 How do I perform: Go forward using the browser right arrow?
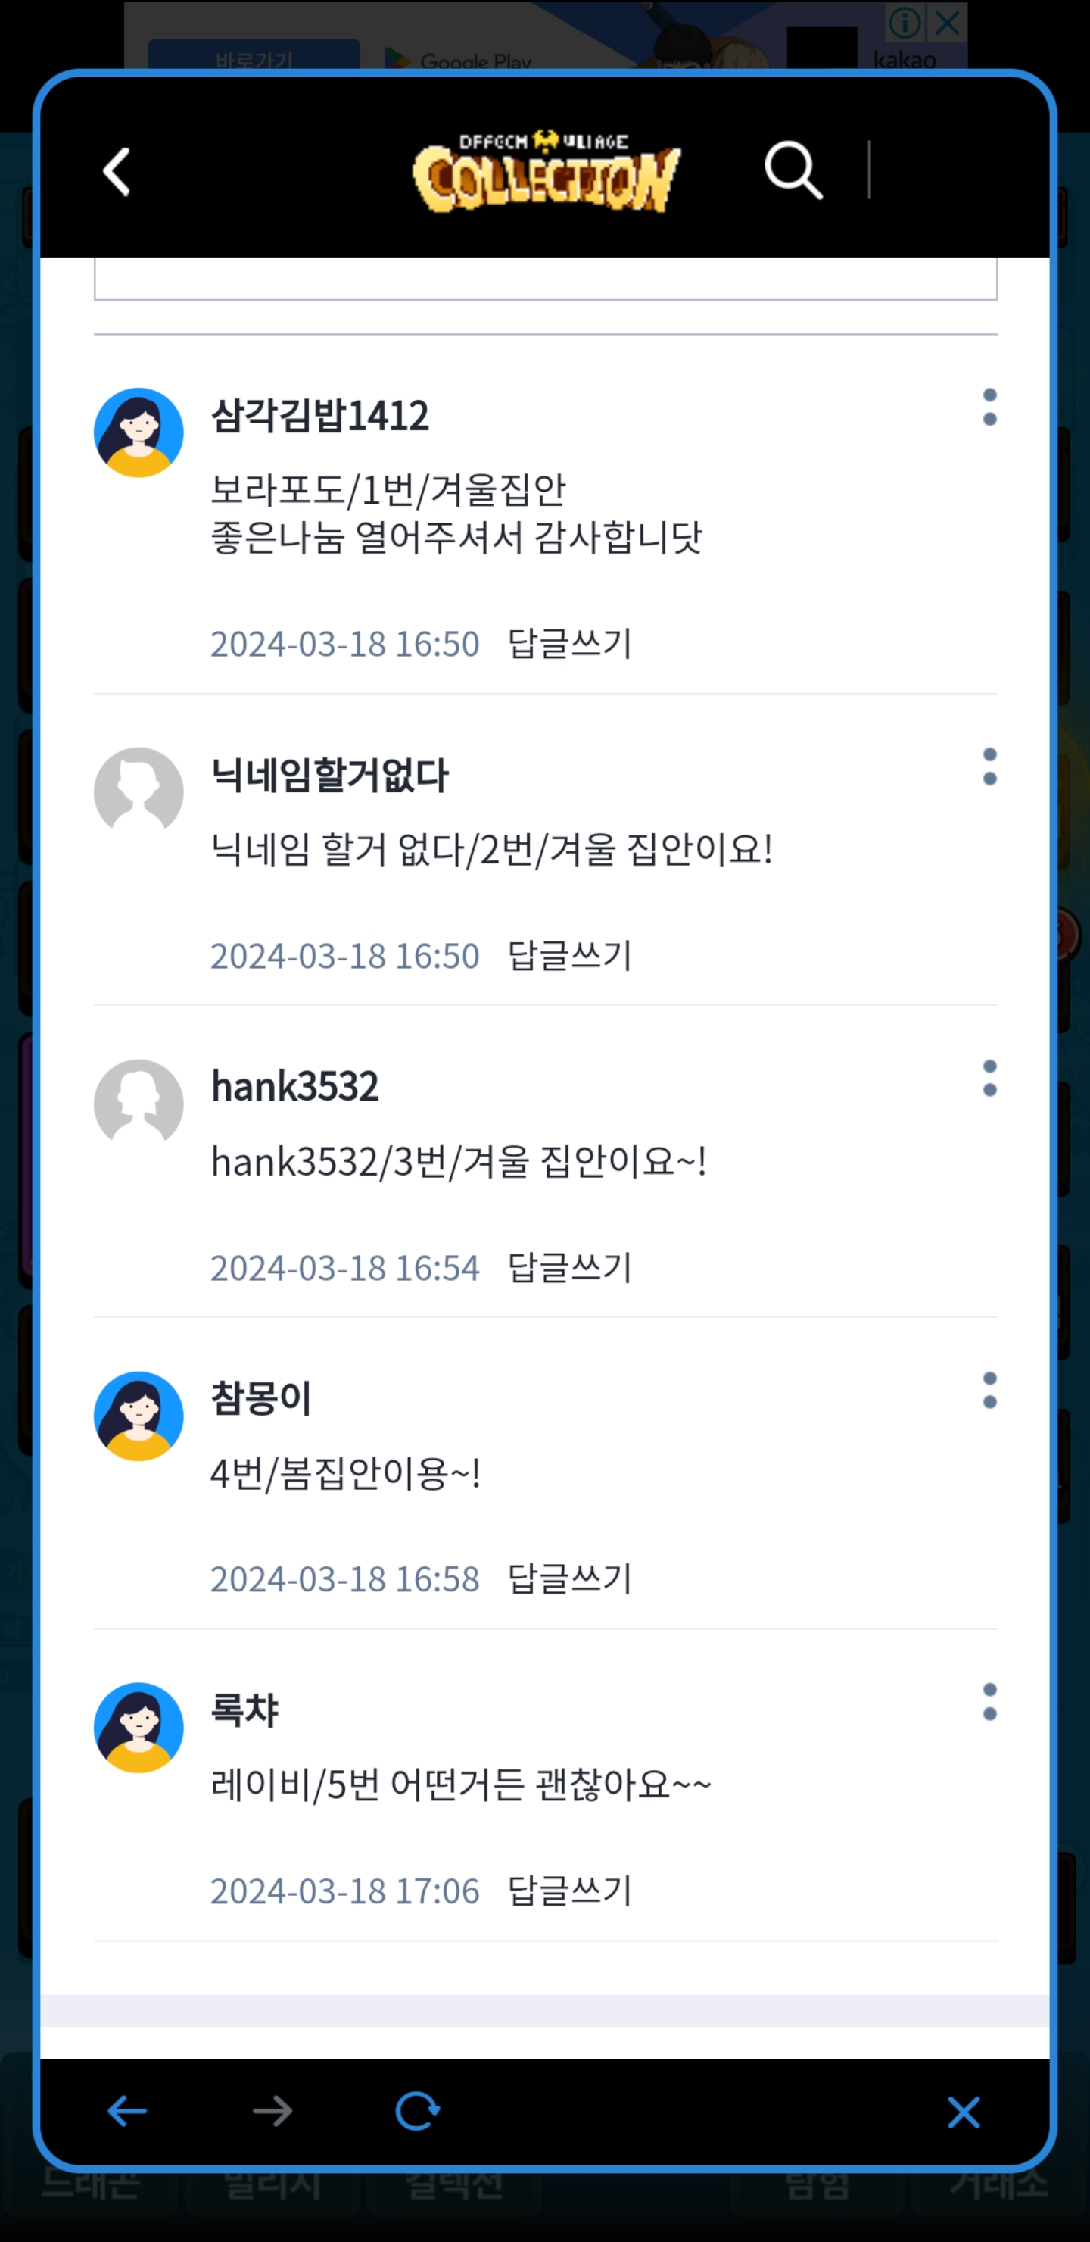click(272, 2110)
